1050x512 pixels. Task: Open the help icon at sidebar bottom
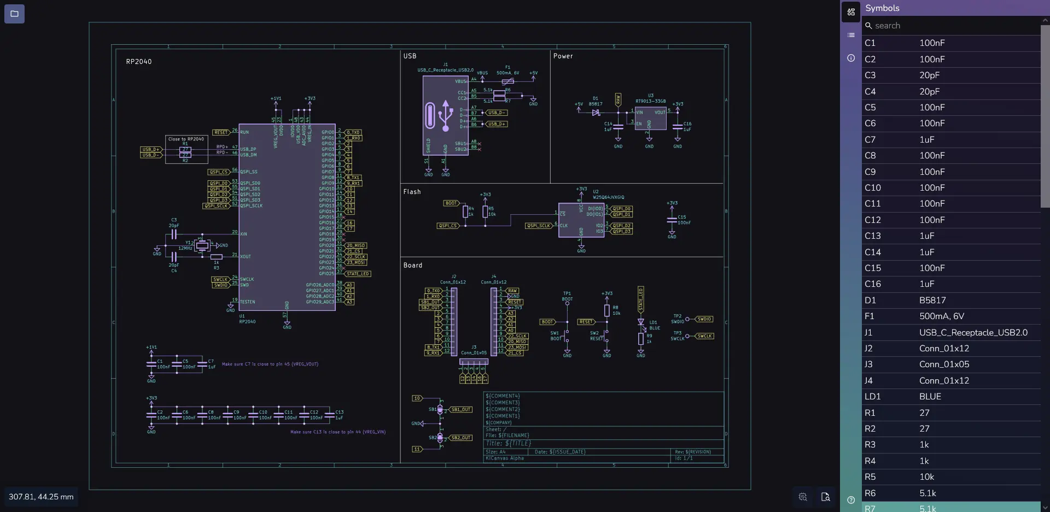(x=851, y=500)
